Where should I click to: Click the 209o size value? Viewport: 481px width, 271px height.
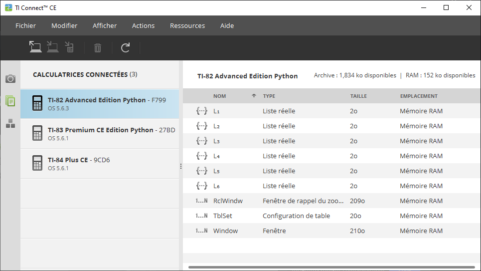357,201
